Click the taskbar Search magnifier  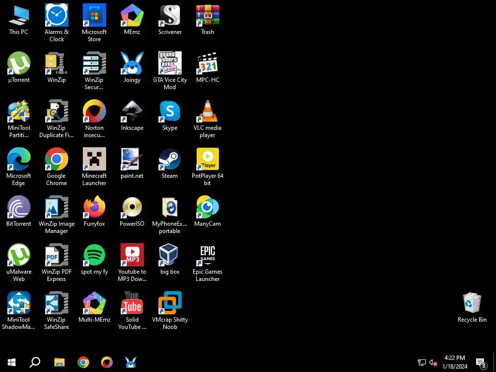[35, 362]
